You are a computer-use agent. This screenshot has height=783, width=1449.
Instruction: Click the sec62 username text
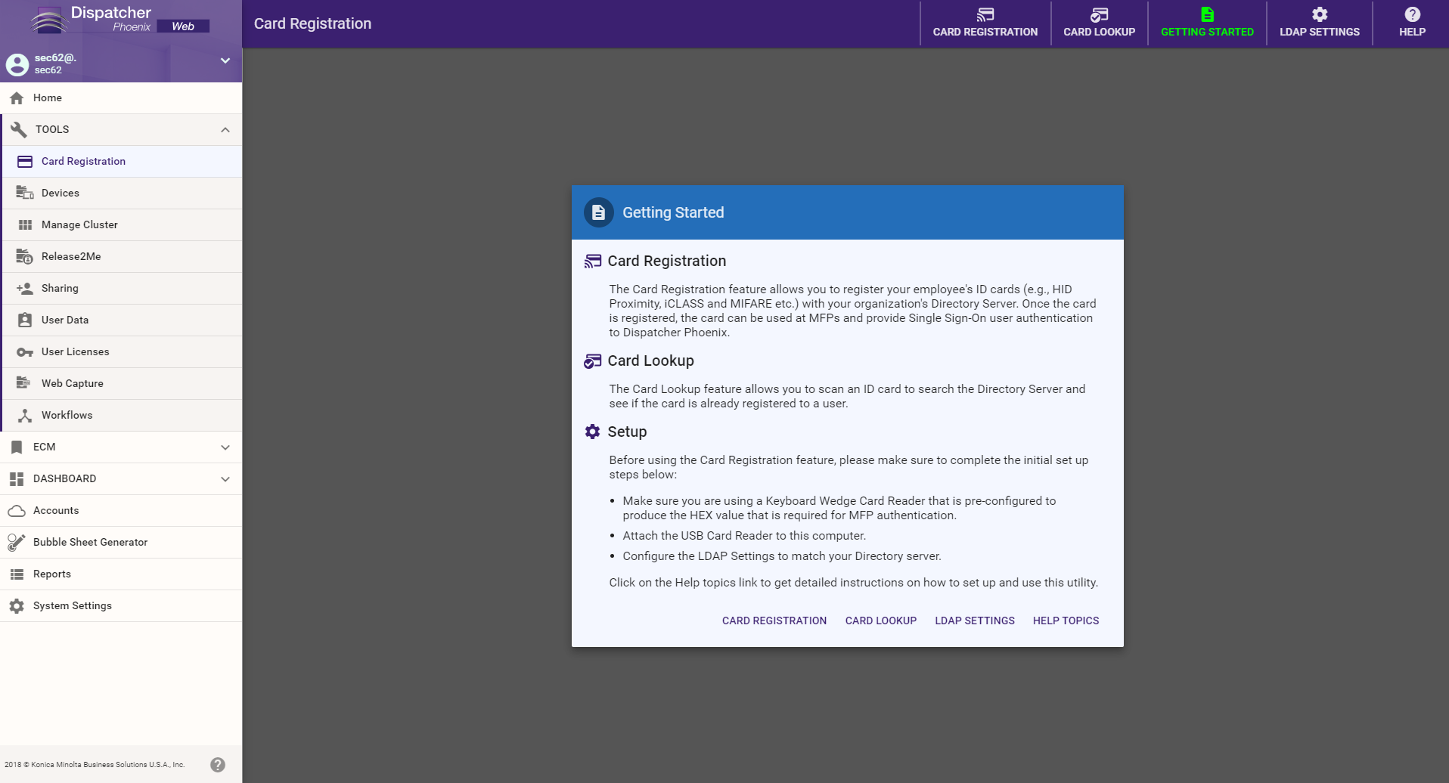coord(48,70)
